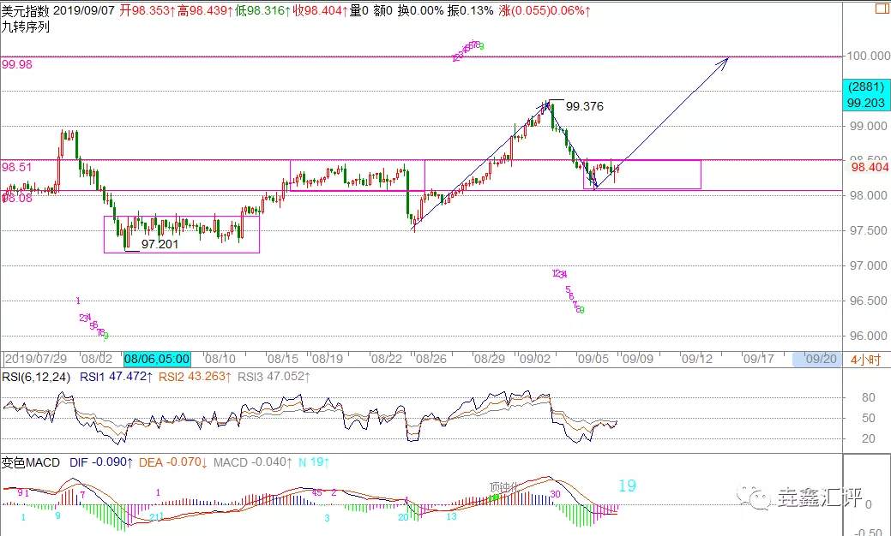Viewport: 891px width, 536px height.
Task: Click the 100.000 price axis label
Action: [x=868, y=56]
